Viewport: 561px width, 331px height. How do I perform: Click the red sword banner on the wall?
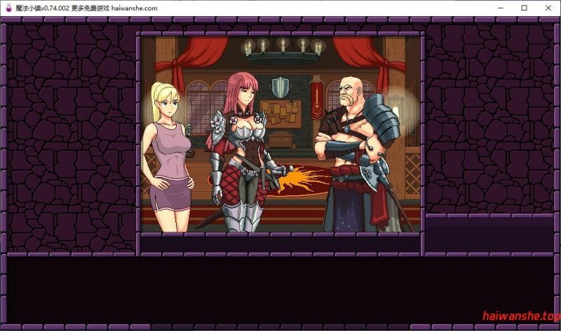[317, 98]
